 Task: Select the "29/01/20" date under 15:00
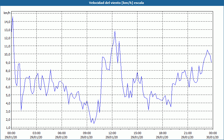pos(137,137)
